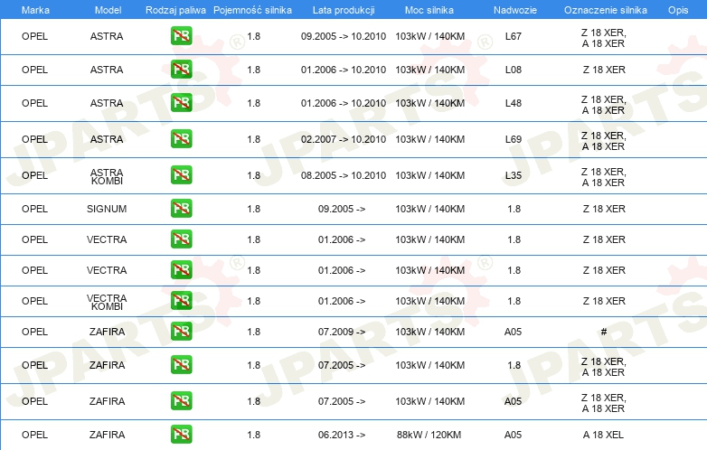Select the SIGNUM model cell
The height and width of the screenshot is (450, 707).
[107, 209]
